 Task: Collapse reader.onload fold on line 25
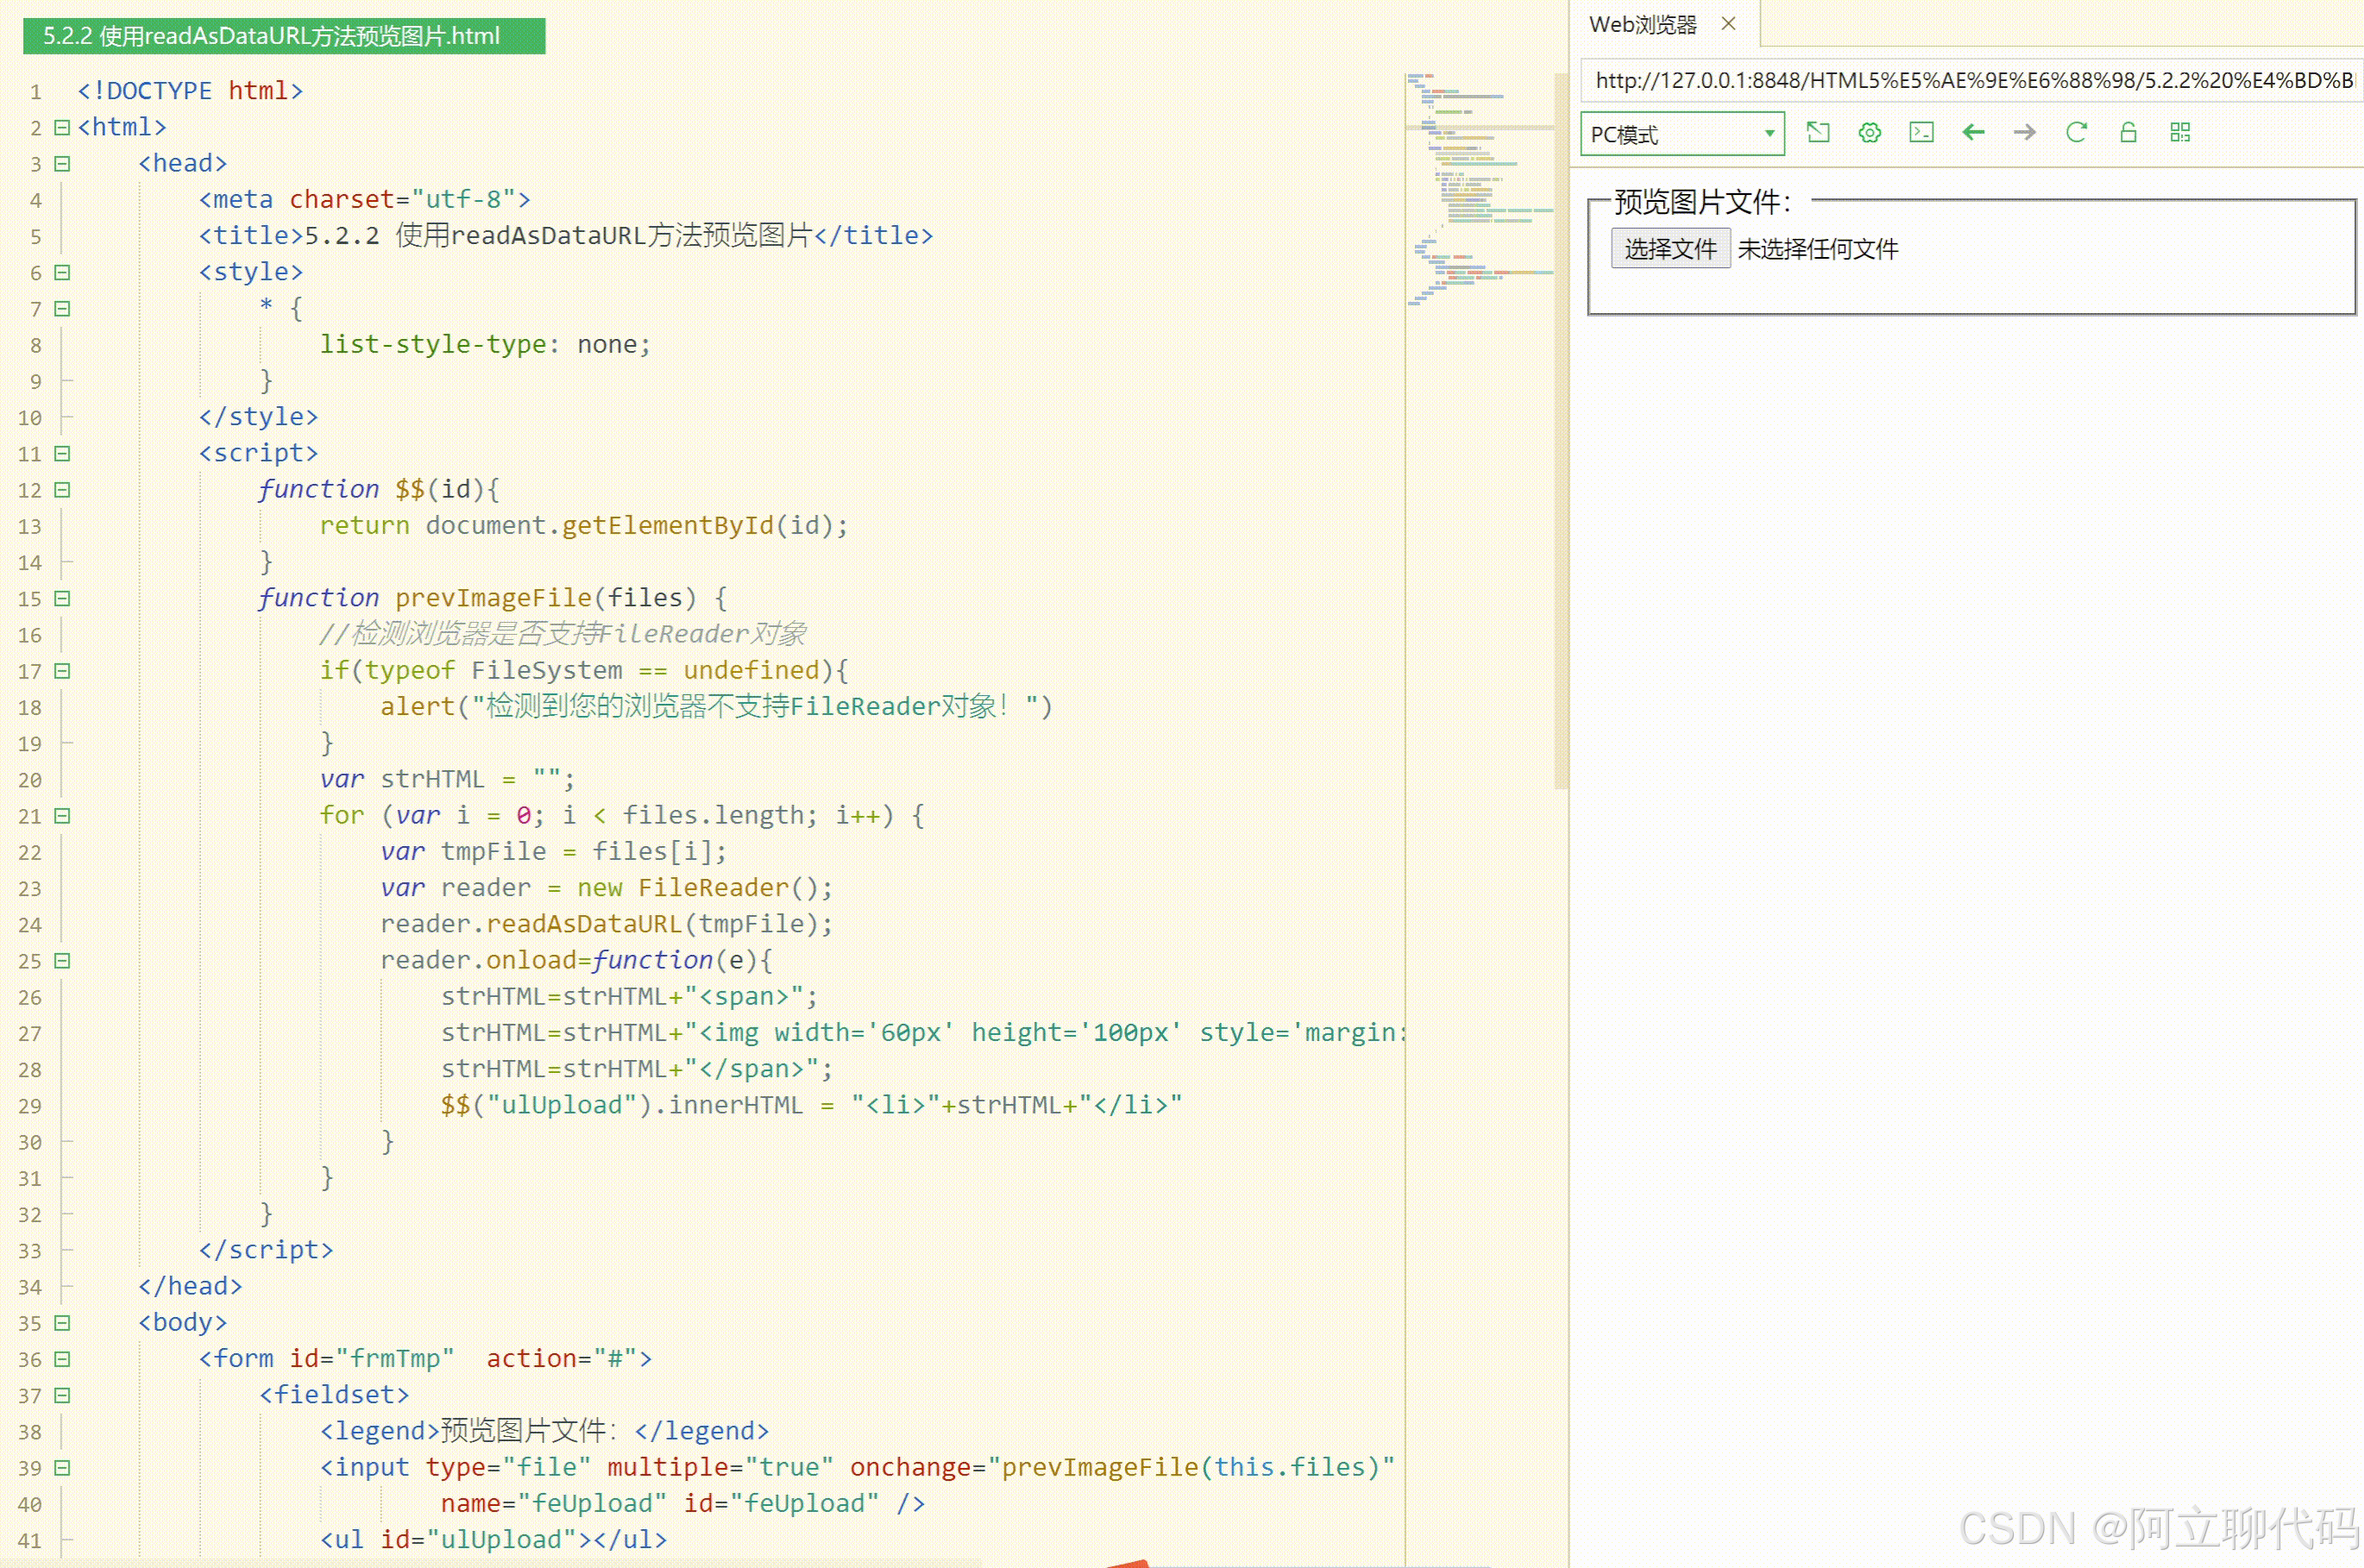coord(62,960)
